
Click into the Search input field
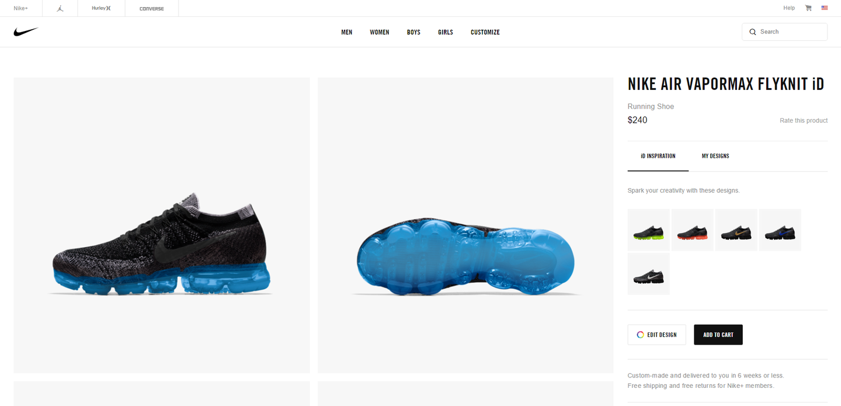784,32
